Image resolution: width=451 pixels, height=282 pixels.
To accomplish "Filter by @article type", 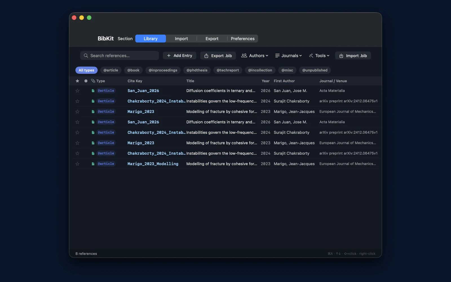I will click(x=111, y=70).
